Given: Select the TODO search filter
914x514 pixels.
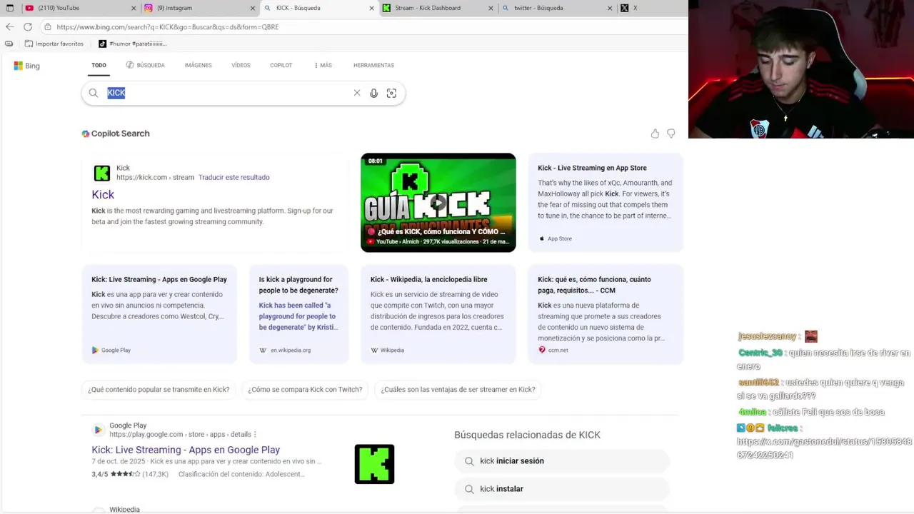Looking at the screenshot, I should (99, 65).
